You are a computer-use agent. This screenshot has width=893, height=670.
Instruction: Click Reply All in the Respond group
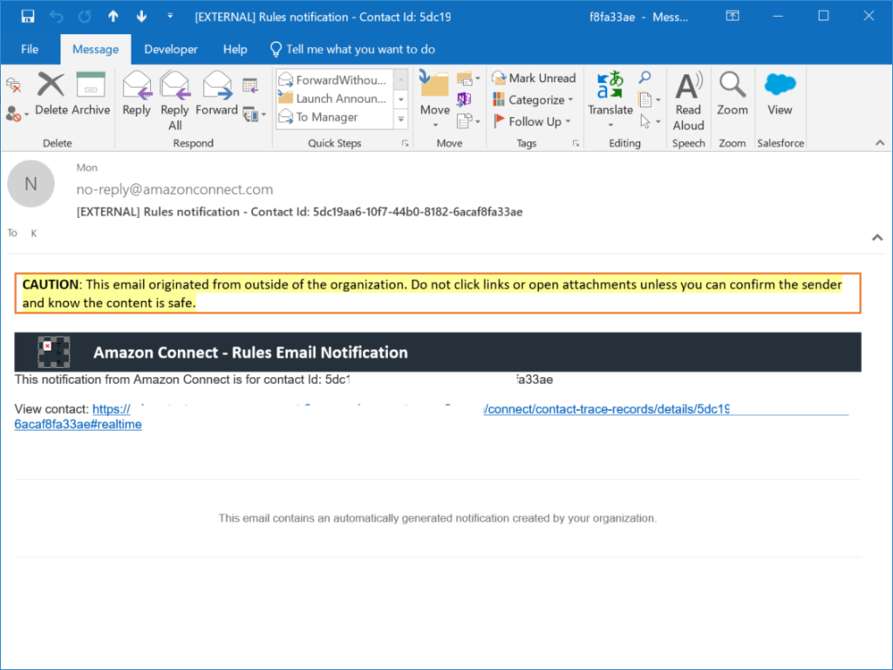pyautogui.click(x=174, y=101)
